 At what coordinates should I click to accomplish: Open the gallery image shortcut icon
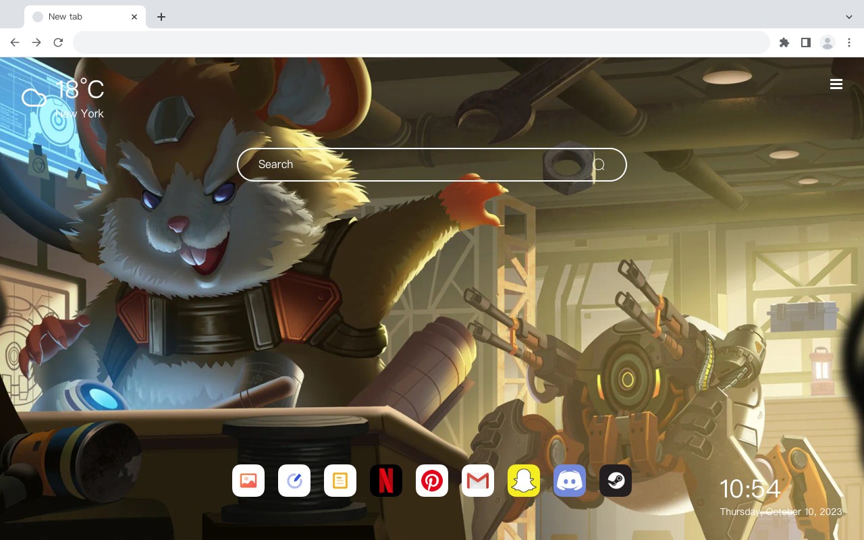[248, 481]
